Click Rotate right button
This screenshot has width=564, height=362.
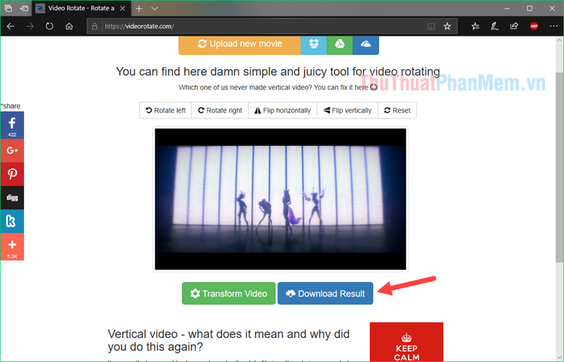(x=220, y=110)
